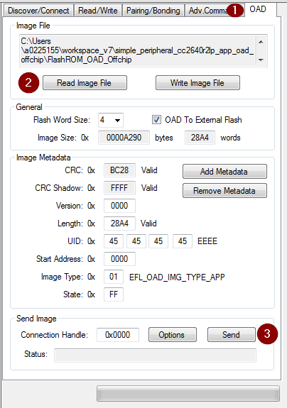Click the CRC Valid status text
This screenshot has height=408, width=287.
pos(149,170)
